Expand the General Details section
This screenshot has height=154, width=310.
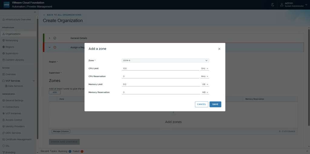[x=50, y=38]
